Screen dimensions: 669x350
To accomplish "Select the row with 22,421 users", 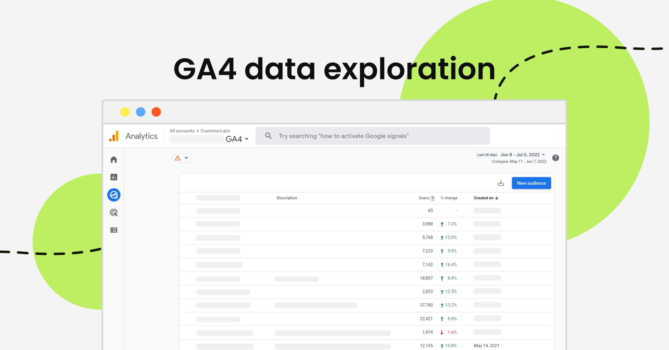I will click(366, 319).
